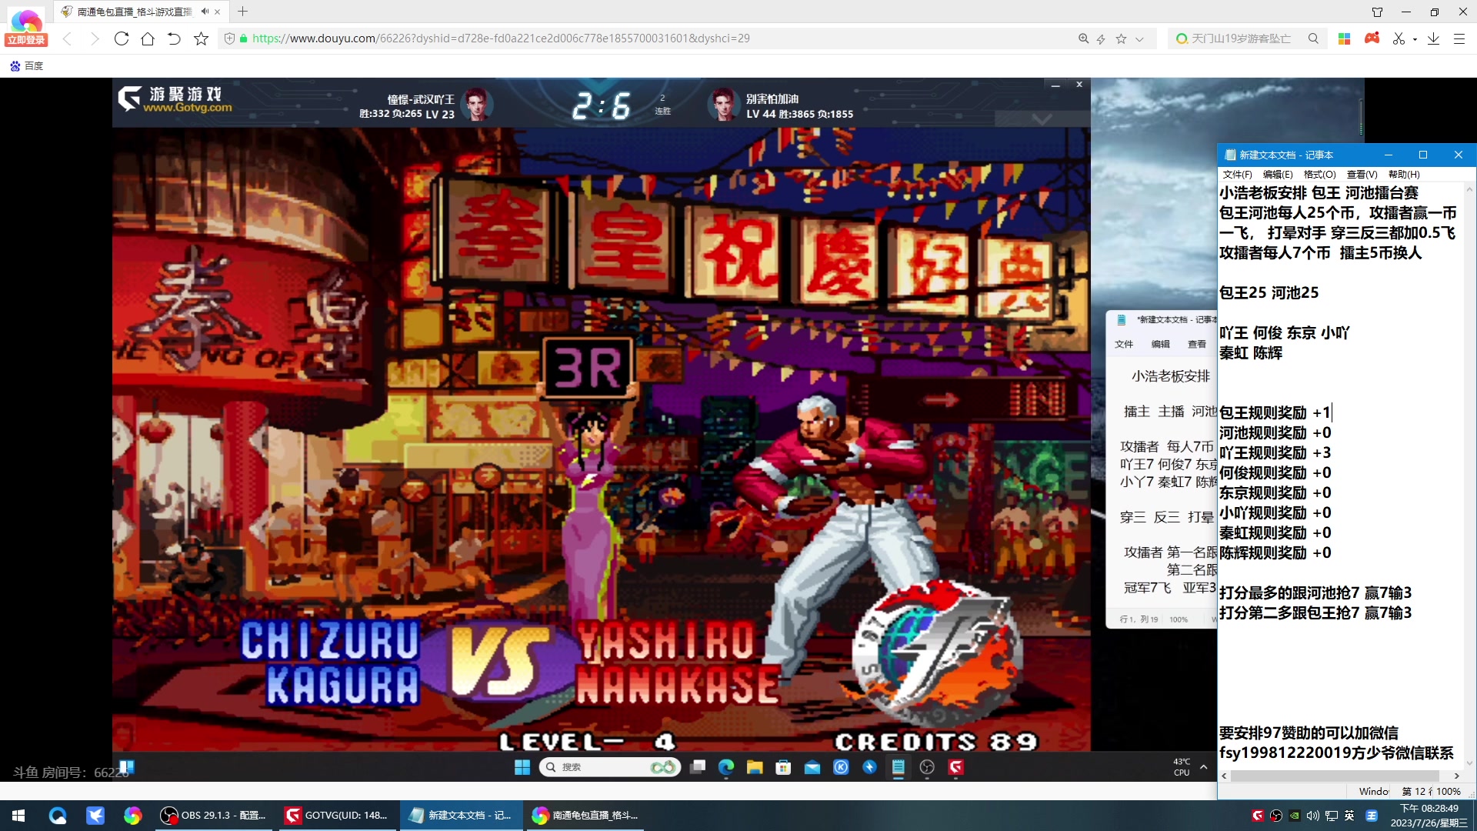
Task: Open Notepad 格式(O) menu
Action: (1319, 175)
